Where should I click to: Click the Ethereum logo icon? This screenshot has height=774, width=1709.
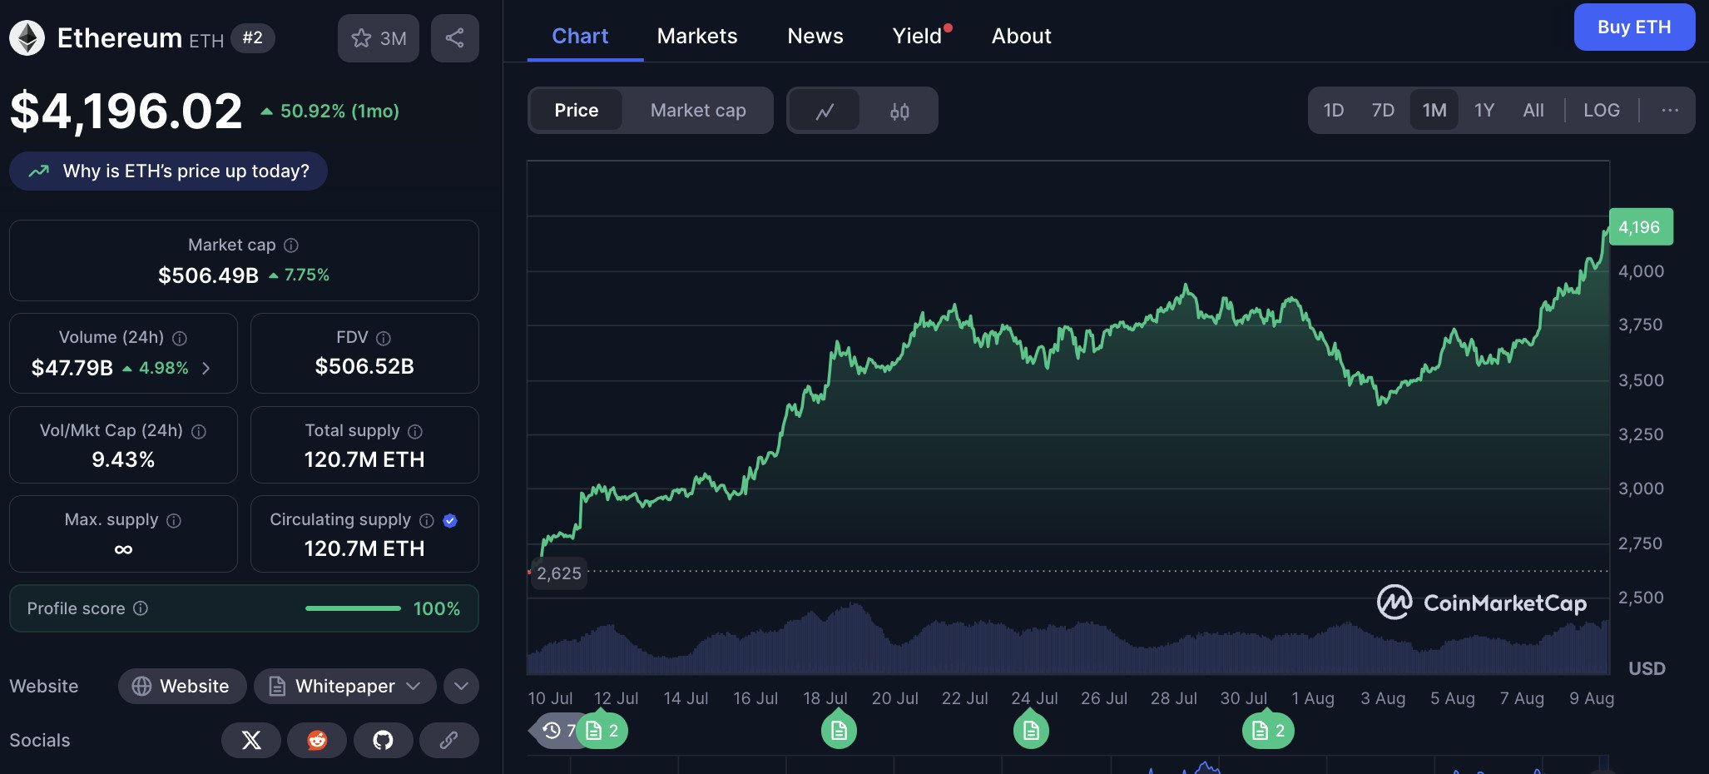(27, 37)
